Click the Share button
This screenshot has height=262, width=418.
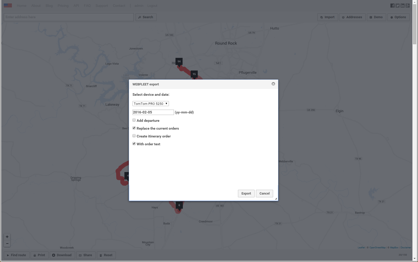(x=86, y=255)
